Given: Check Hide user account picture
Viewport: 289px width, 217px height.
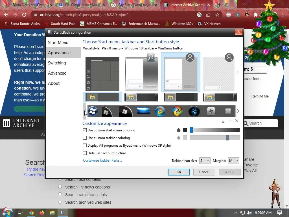Looking at the screenshot, I should [x=85, y=153].
